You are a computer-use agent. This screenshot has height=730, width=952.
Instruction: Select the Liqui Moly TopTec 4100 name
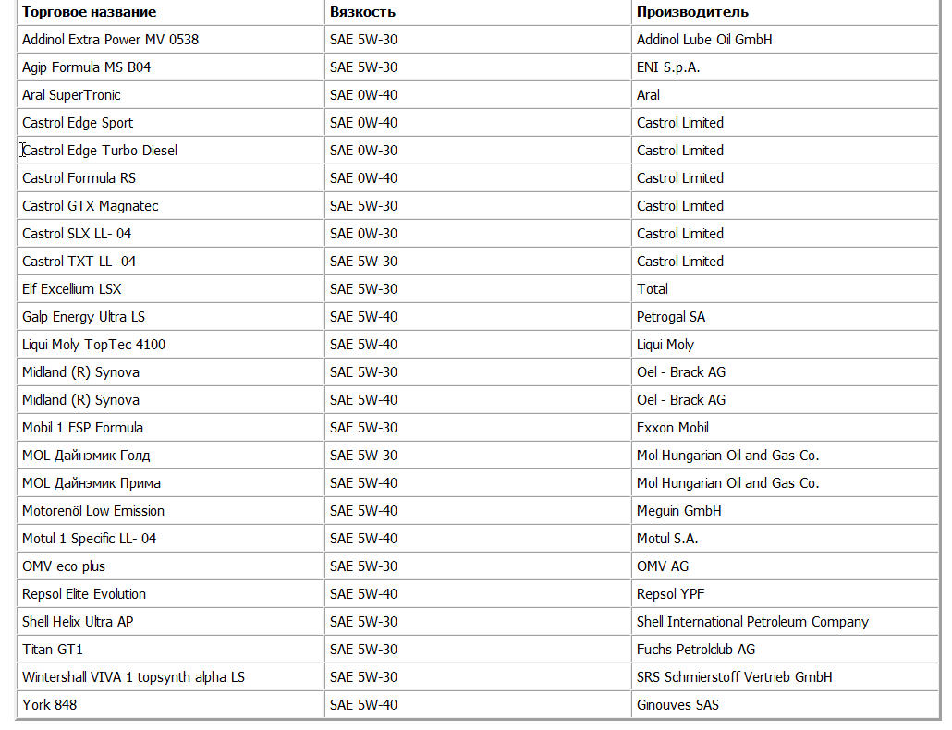(93, 345)
